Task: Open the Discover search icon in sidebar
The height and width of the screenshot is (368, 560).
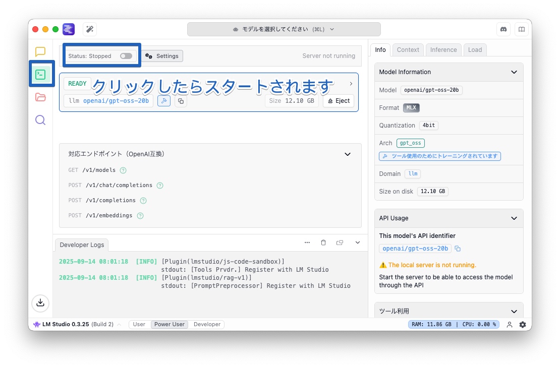Action: [40, 119]
